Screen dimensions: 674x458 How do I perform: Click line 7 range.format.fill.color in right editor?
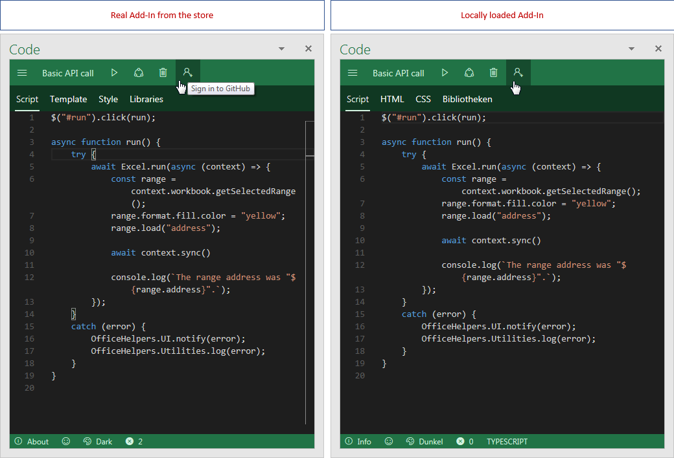[528, 204]
